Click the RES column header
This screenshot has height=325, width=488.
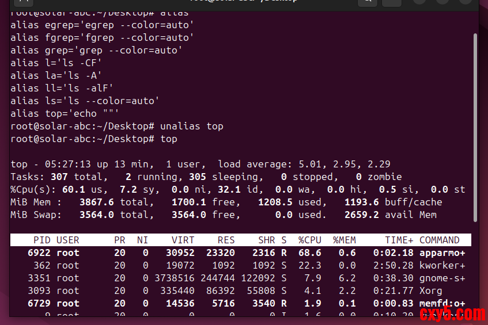[x=226, y=240]
